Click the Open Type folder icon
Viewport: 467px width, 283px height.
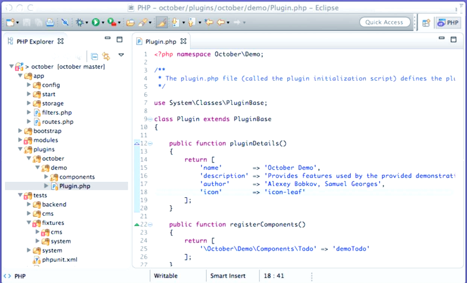coord(130,23)
